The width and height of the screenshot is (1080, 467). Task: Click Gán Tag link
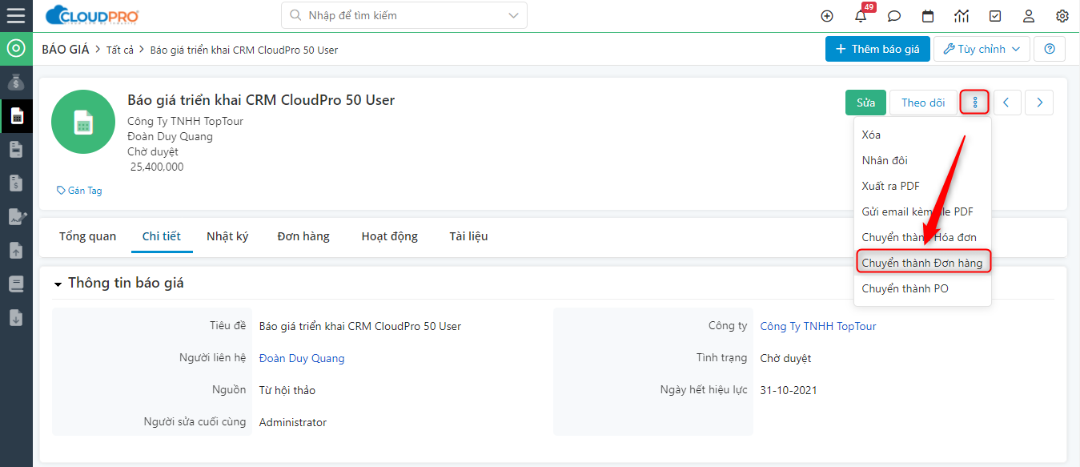(79, 191)
